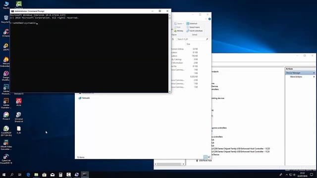Open the Calculator on the taskbar
Image resolution: width=317 pixels, height=178 pixels.
[60, 175]
